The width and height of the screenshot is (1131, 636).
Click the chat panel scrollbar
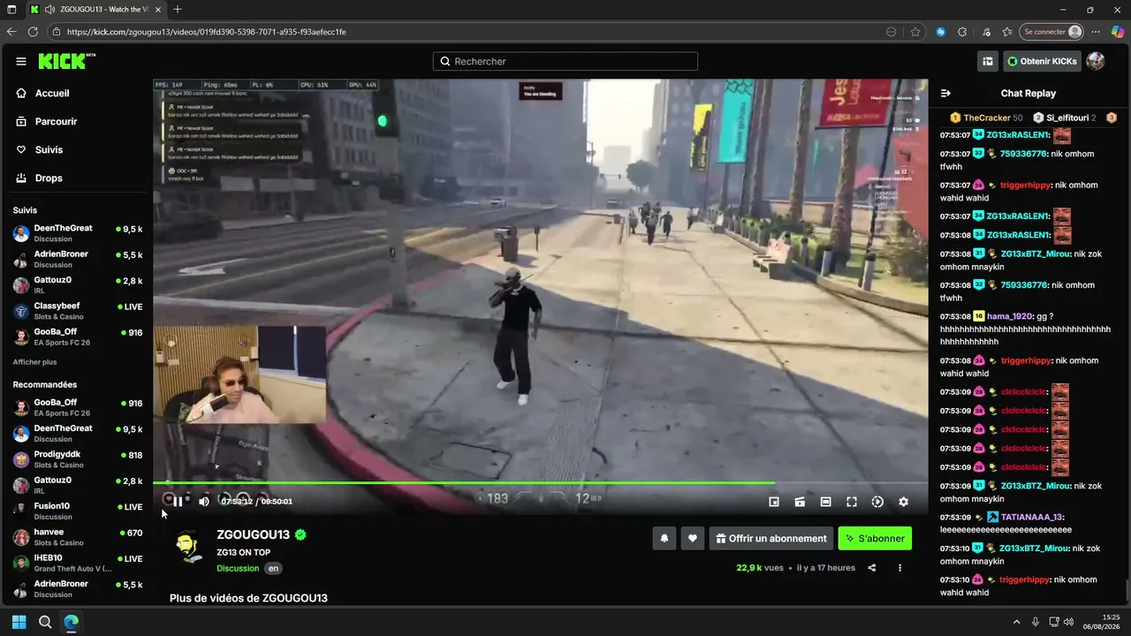point(1127,589)
